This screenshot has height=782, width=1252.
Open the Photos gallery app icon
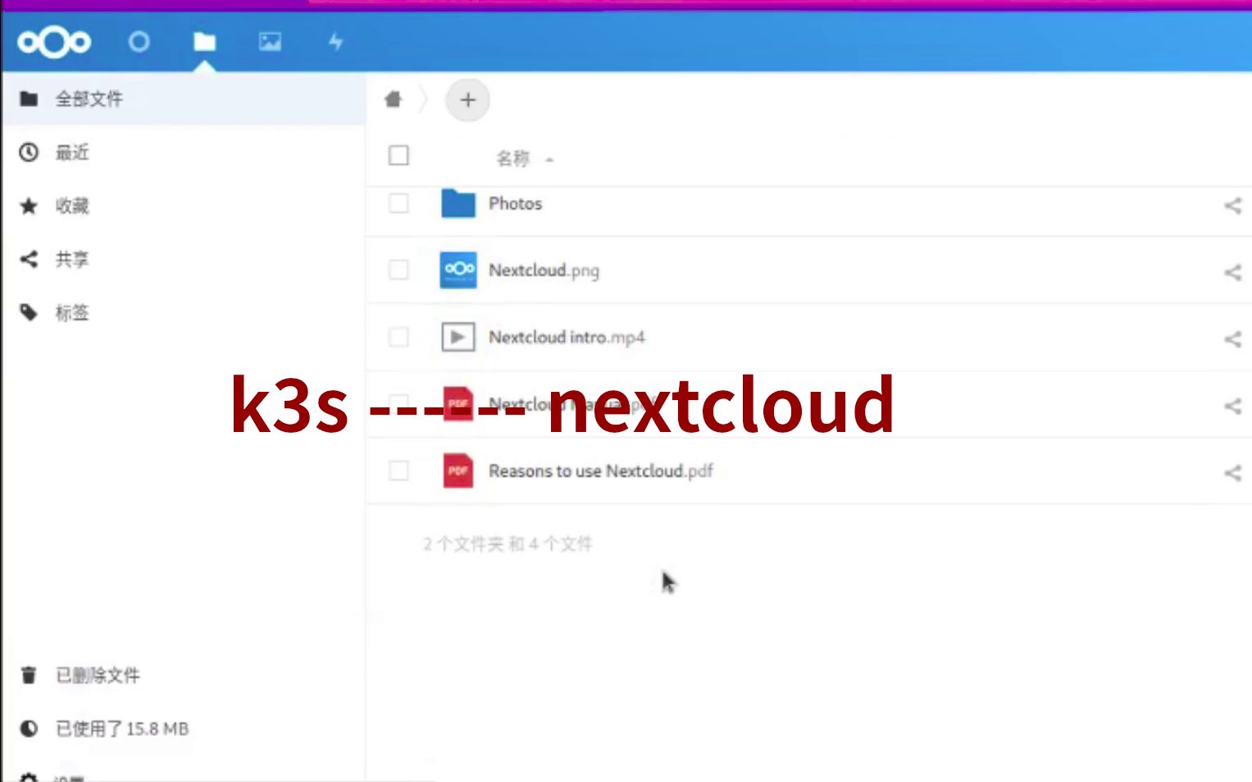coord(270,42)
